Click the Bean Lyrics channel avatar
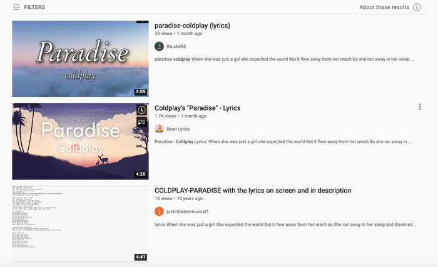The height and width of the screenshot is (267, 438). pyautogui.click(x=160, y=129)
